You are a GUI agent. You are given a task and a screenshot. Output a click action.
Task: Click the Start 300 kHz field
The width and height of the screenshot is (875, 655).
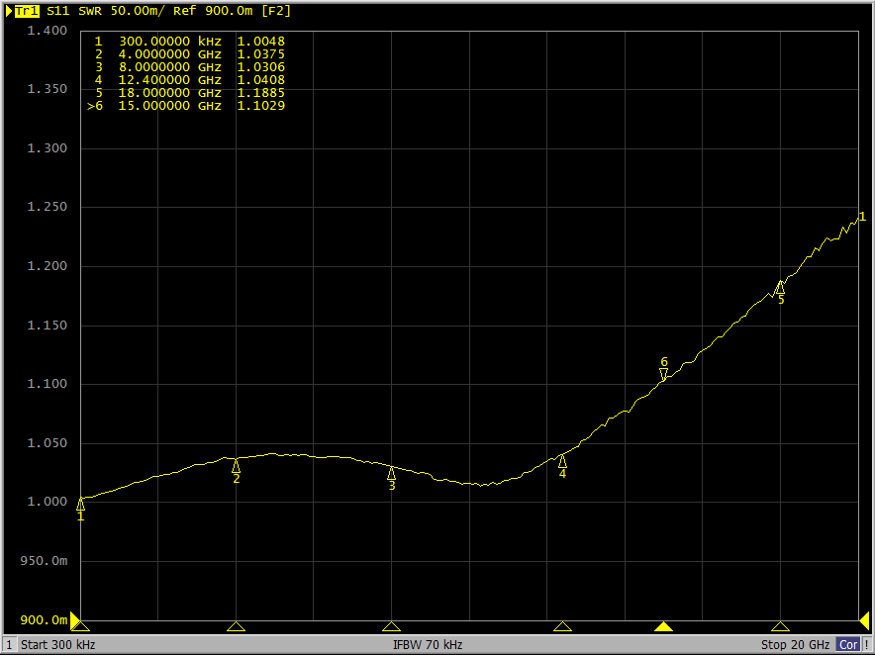point(58,645)
